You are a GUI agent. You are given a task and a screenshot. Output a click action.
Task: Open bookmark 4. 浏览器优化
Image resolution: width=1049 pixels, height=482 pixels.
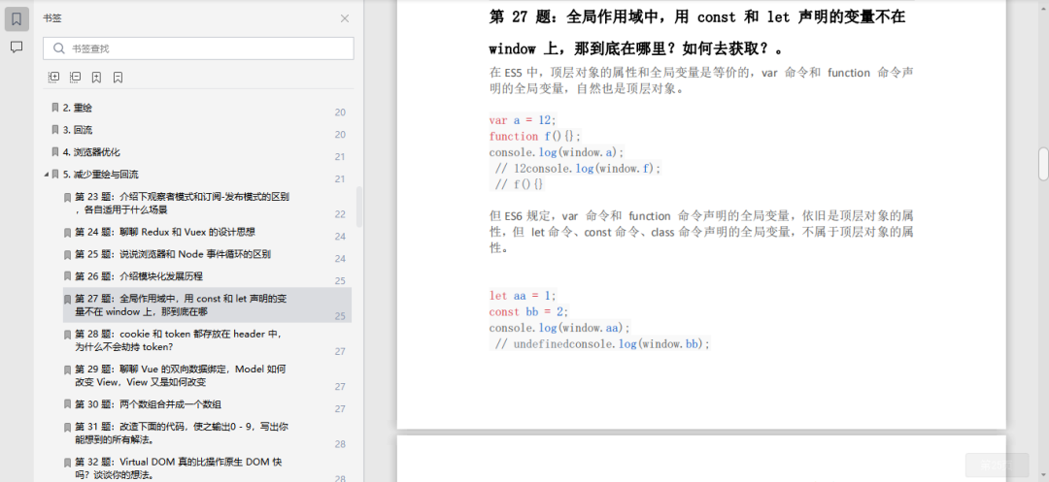pos(91,151)
